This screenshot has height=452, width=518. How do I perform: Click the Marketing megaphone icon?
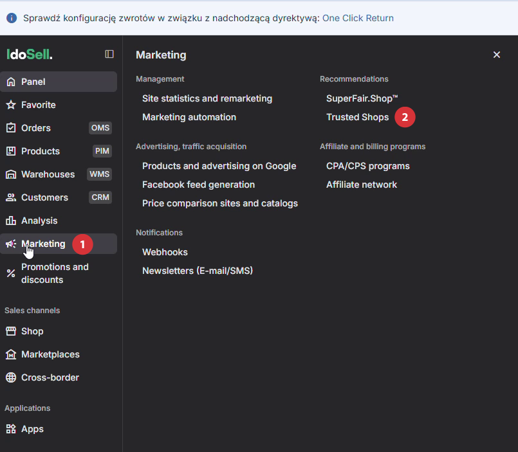(11, 244)
